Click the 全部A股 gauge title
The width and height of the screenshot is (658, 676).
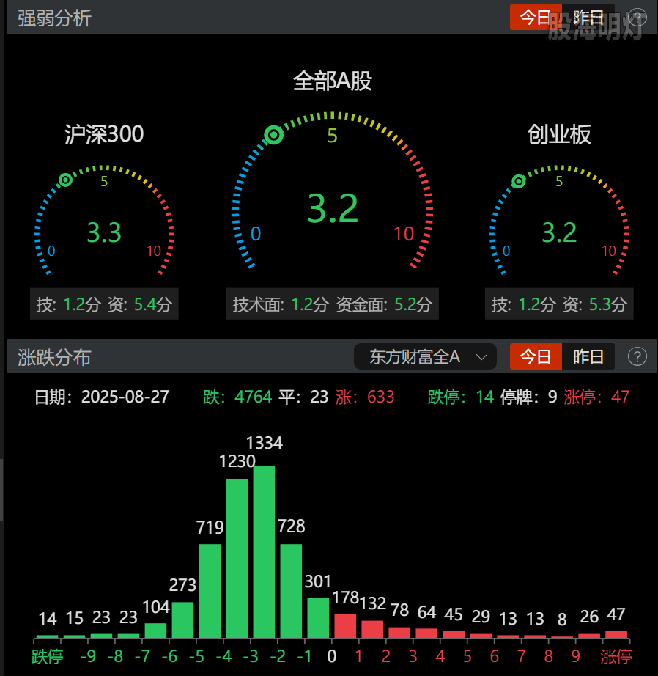pyautogui.click(x=332, y=81)
